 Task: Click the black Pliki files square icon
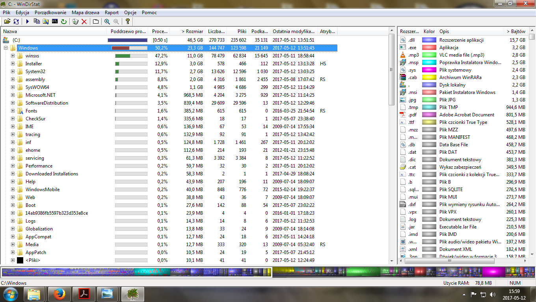pos(20,260)
